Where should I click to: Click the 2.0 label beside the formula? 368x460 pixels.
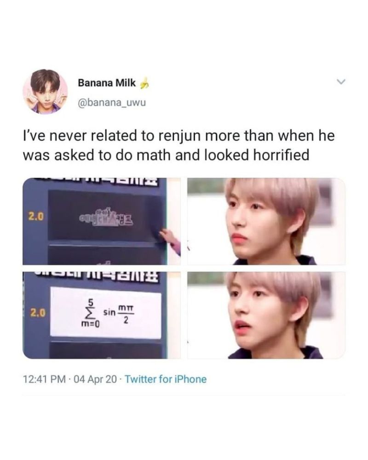(x=38, y=313)
